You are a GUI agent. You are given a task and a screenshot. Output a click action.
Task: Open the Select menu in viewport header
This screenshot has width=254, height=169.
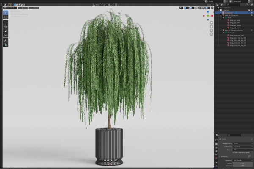point(25,8)
